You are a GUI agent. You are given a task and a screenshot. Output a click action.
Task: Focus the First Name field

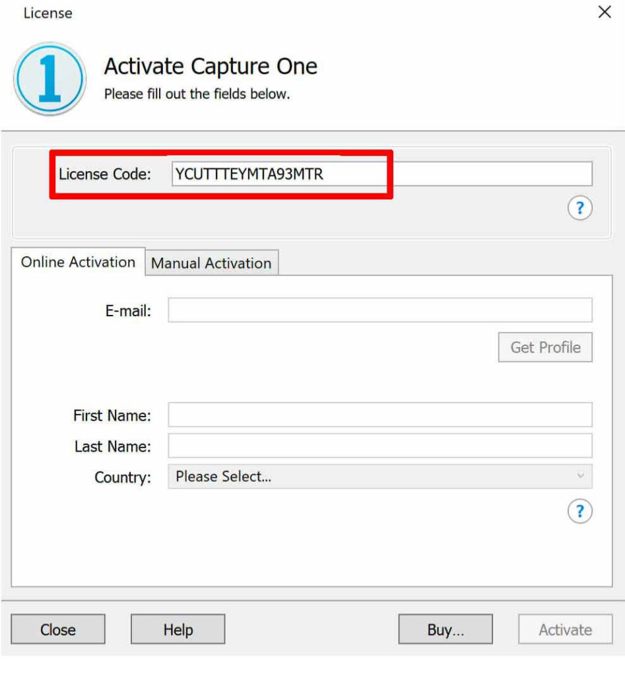pyautogui.click(x=380, y=415)
